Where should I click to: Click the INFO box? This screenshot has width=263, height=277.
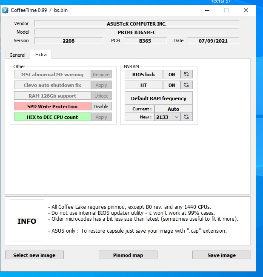27,221
